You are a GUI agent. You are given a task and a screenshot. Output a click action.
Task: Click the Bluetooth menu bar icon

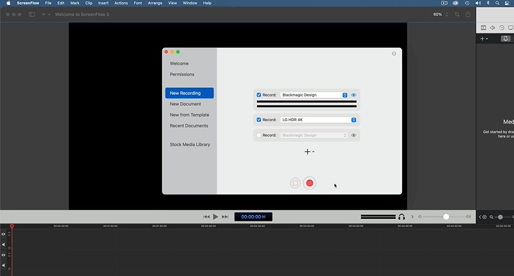click(x=488, y=3)
